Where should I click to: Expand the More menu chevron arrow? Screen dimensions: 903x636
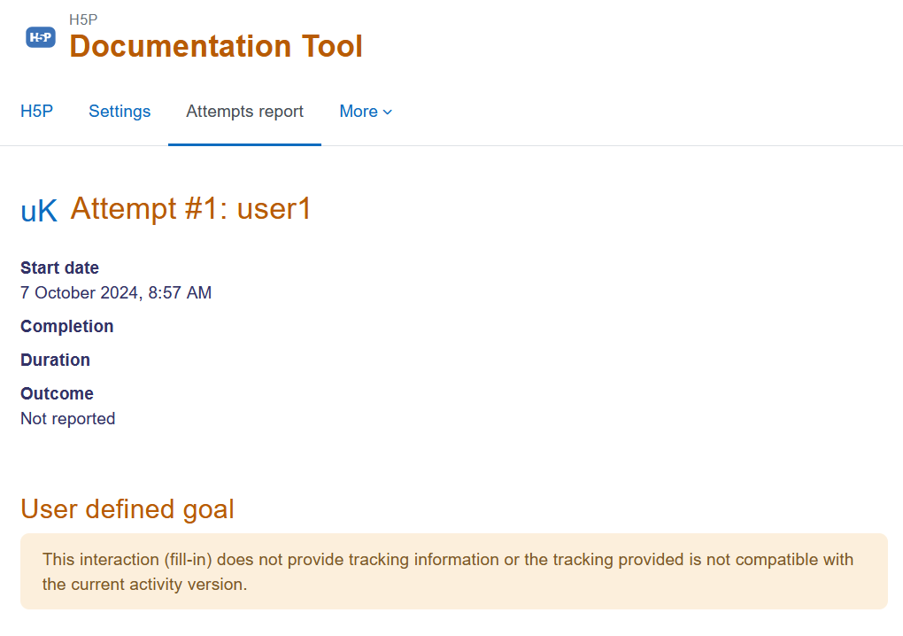pos(388,112)
